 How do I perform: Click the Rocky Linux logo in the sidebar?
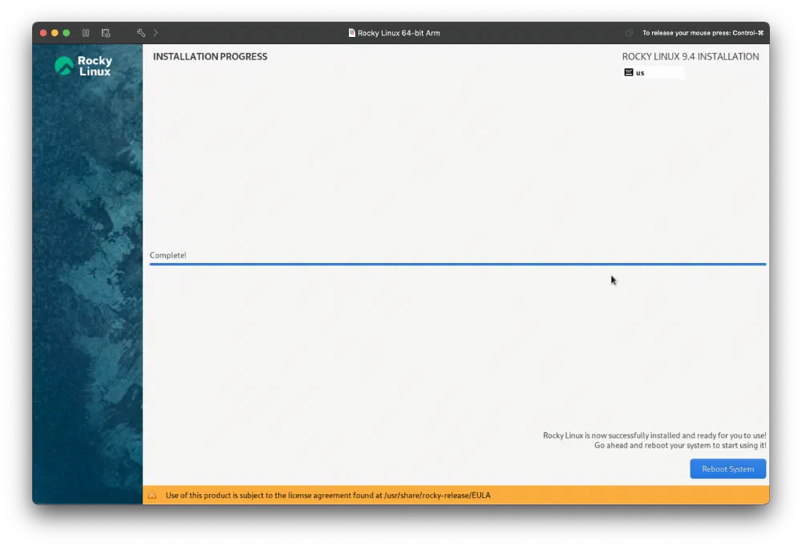pos(83,67)
